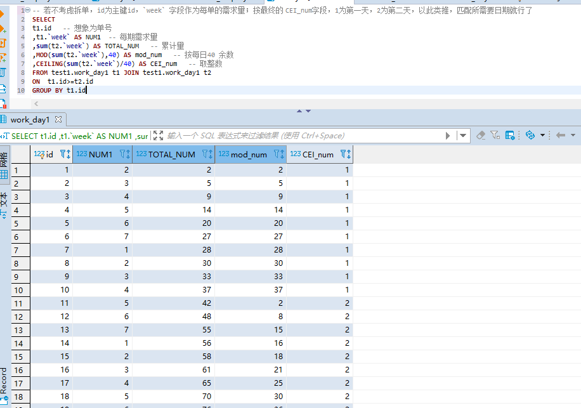Place cursor on GROUP BY t1.id line
581x408 pixels.
(x=59, y=90)
